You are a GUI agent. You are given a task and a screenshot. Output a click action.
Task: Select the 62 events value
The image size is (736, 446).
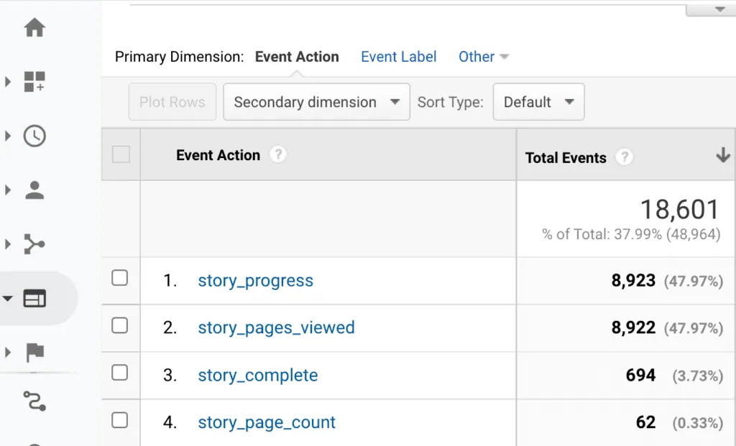(646, 422)
